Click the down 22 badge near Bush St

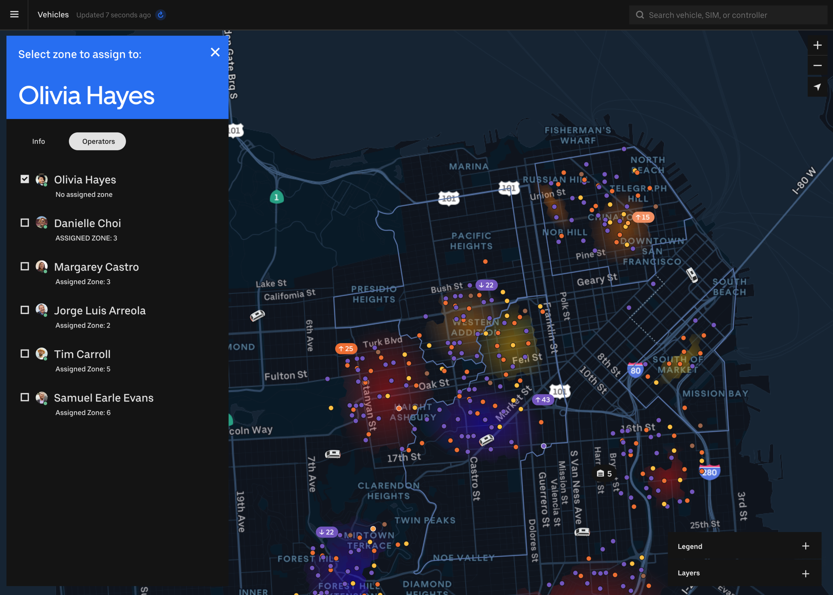[x=486, y=285]
